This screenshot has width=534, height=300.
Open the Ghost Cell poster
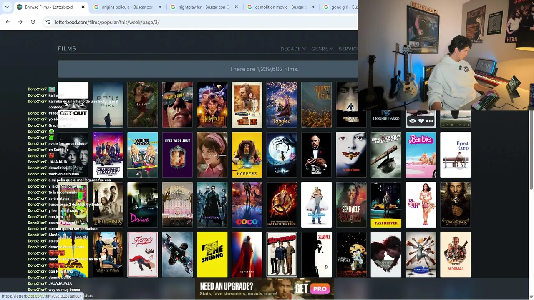point(317,105)
